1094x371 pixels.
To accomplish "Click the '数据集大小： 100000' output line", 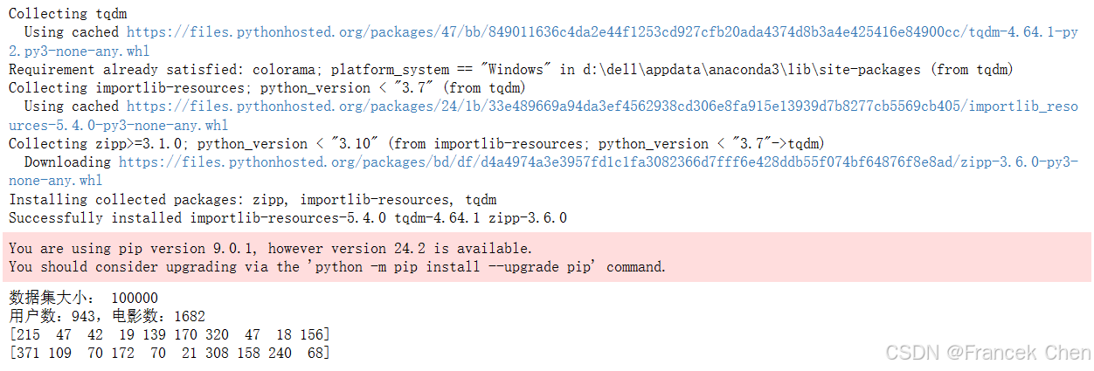I will (83, 298).
